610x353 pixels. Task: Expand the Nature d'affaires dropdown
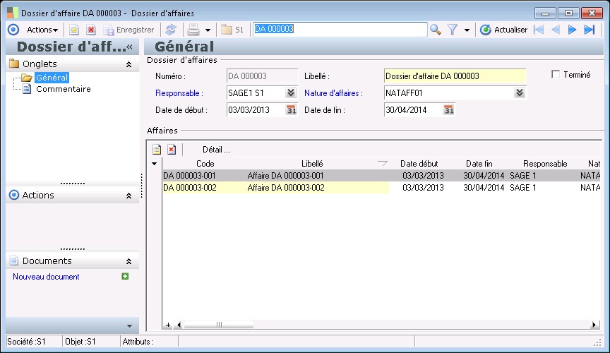520,92
